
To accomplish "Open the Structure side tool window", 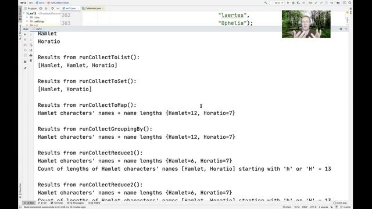I will 20,32.
